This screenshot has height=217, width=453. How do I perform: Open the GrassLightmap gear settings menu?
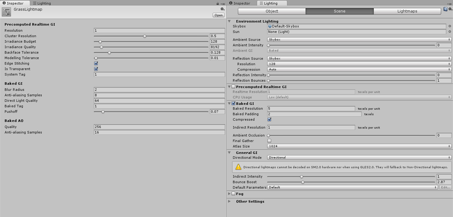[x=222, y=9]
